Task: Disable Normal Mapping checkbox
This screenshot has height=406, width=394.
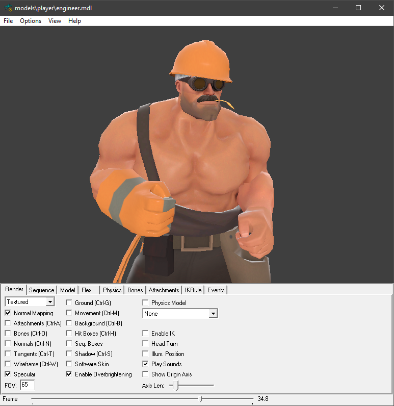Action: [8, 313]
